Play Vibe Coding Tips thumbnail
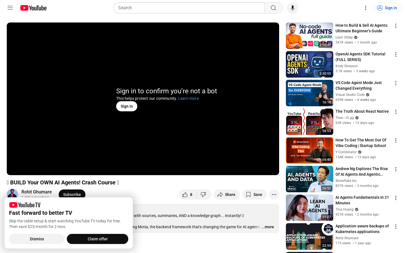This screenshot has height=253, width=406. [x=310, y=150]
